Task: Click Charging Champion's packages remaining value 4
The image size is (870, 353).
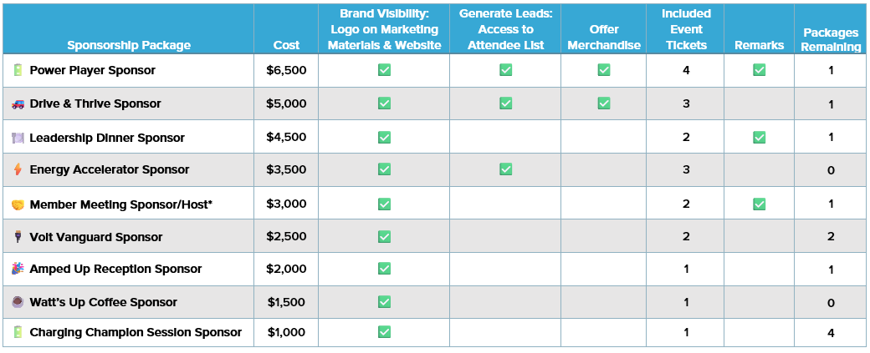Action: [x=831, y=333]
